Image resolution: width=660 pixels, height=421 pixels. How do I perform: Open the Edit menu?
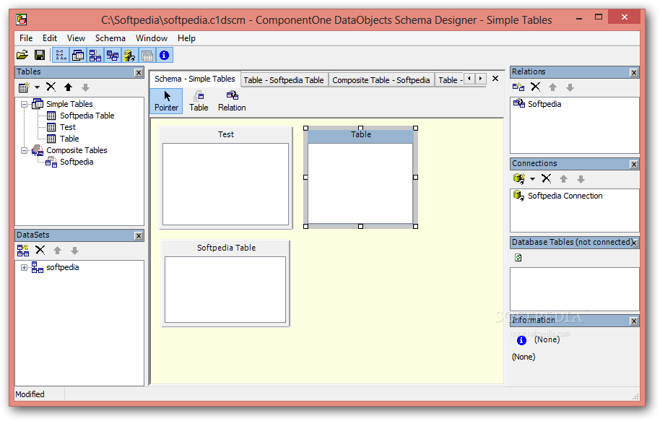(x=50, y=38)
